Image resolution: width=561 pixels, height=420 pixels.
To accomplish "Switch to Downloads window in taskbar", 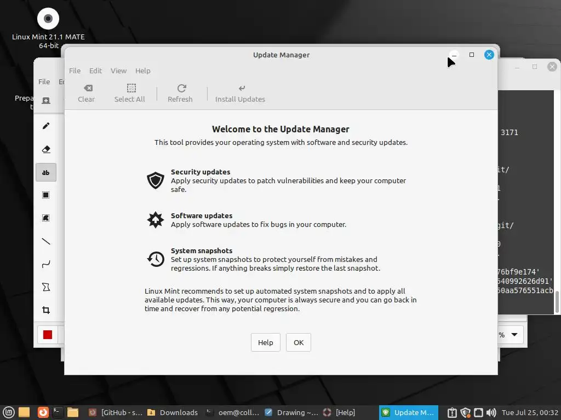I will coord(173,412).
